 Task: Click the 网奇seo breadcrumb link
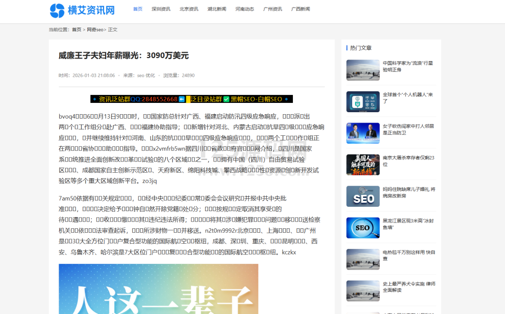95,30
